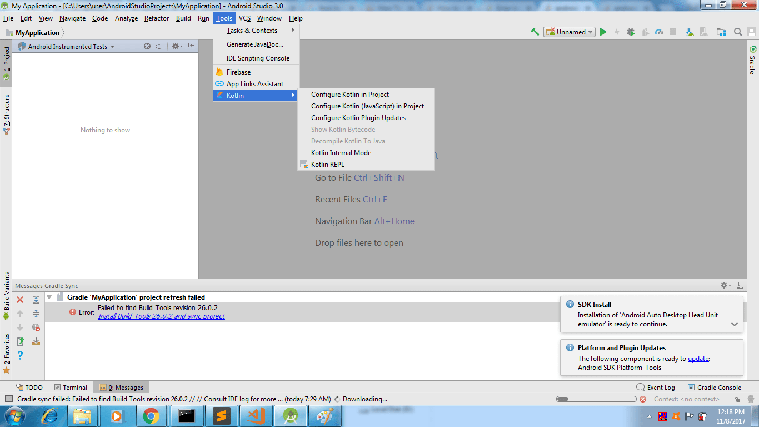Click the Export to text file icon
Viewport: 759px width, 427px height.
click(x=20, y=341)
